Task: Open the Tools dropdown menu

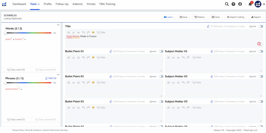Action: [x=35, y=4]
